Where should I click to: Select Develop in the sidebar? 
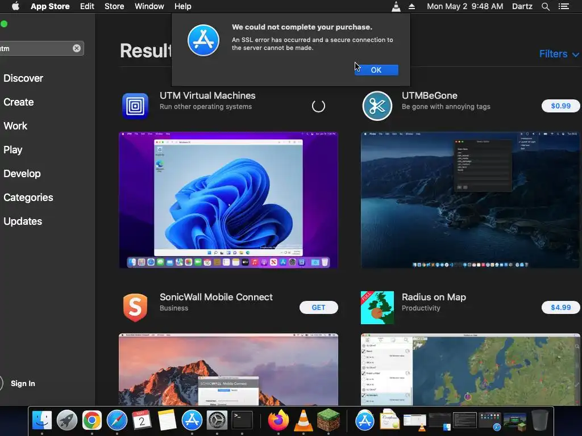tap(22, 174)
